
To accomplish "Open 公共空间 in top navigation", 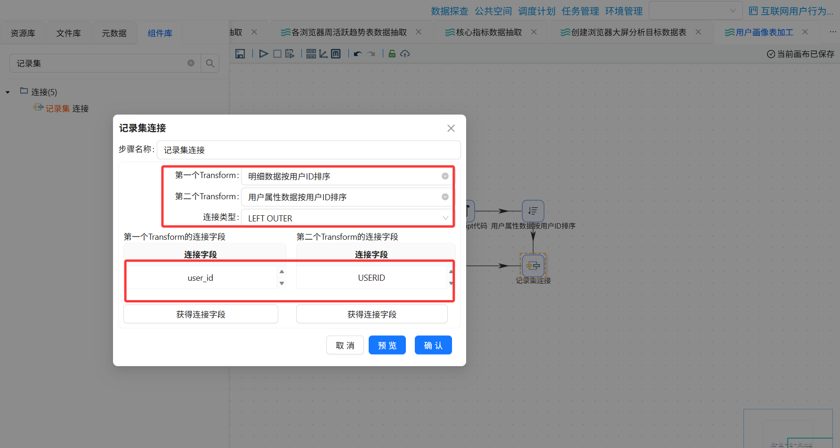I will [x=493, y=11].
